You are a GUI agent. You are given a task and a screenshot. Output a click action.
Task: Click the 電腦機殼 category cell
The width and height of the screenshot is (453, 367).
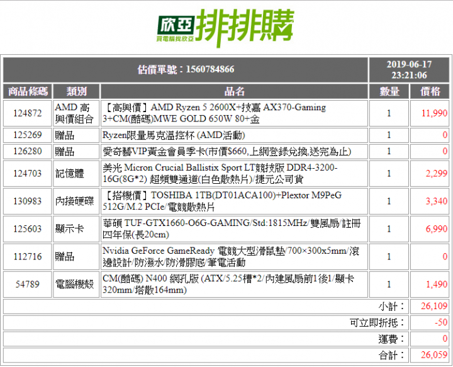coord(76,285)
